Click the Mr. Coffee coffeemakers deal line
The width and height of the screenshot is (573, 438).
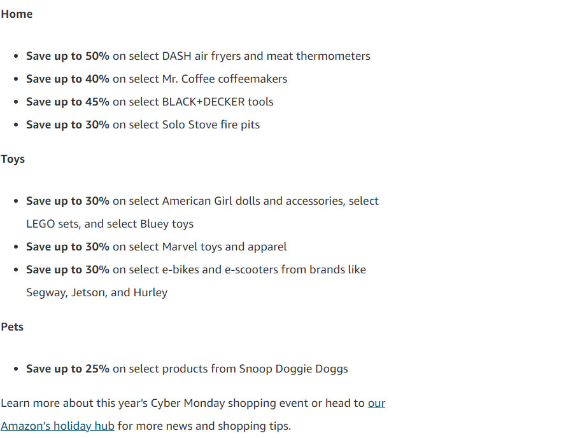tap(157, 79)
